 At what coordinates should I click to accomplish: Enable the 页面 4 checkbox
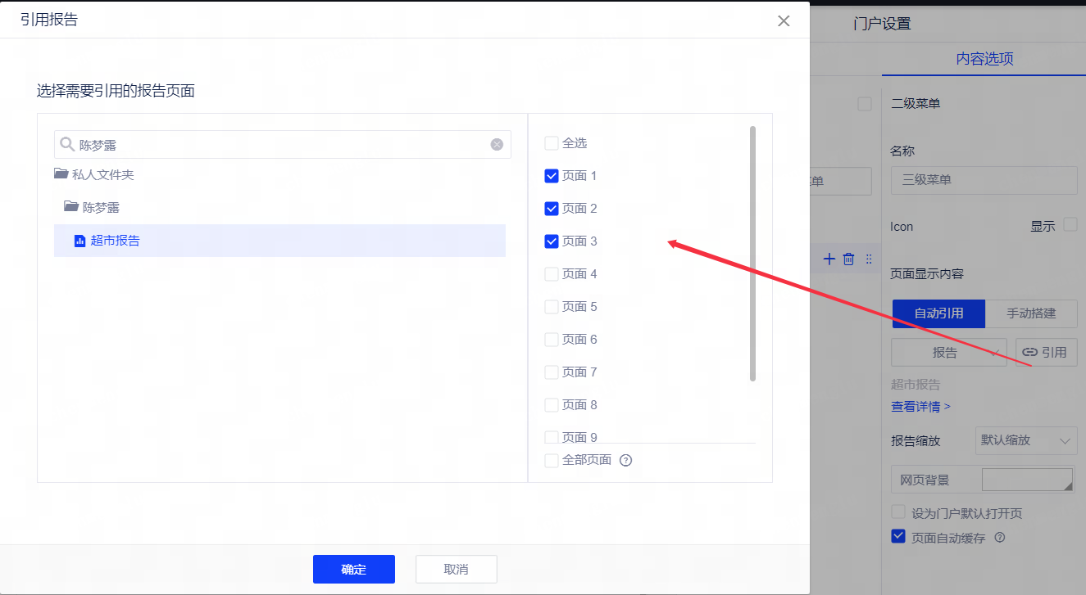pos(552,274)
